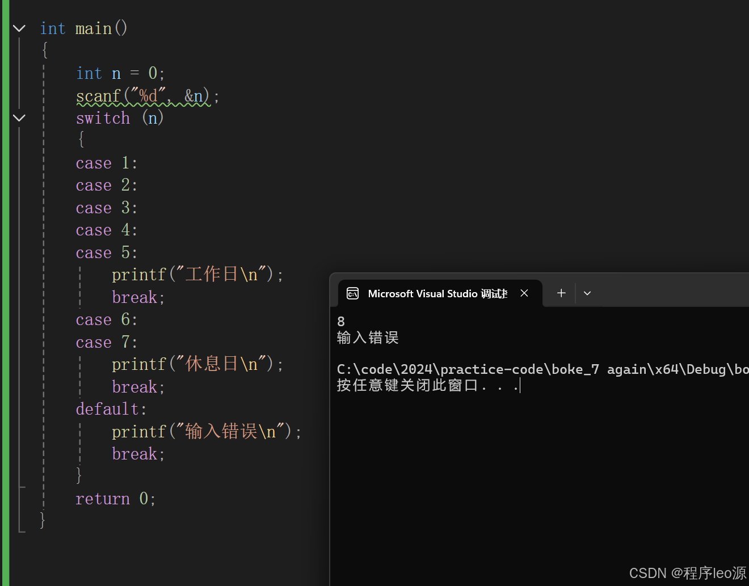749x586 pixels.
Task: Click the int n = 0; declaration
Action: (x=120, y=73)
